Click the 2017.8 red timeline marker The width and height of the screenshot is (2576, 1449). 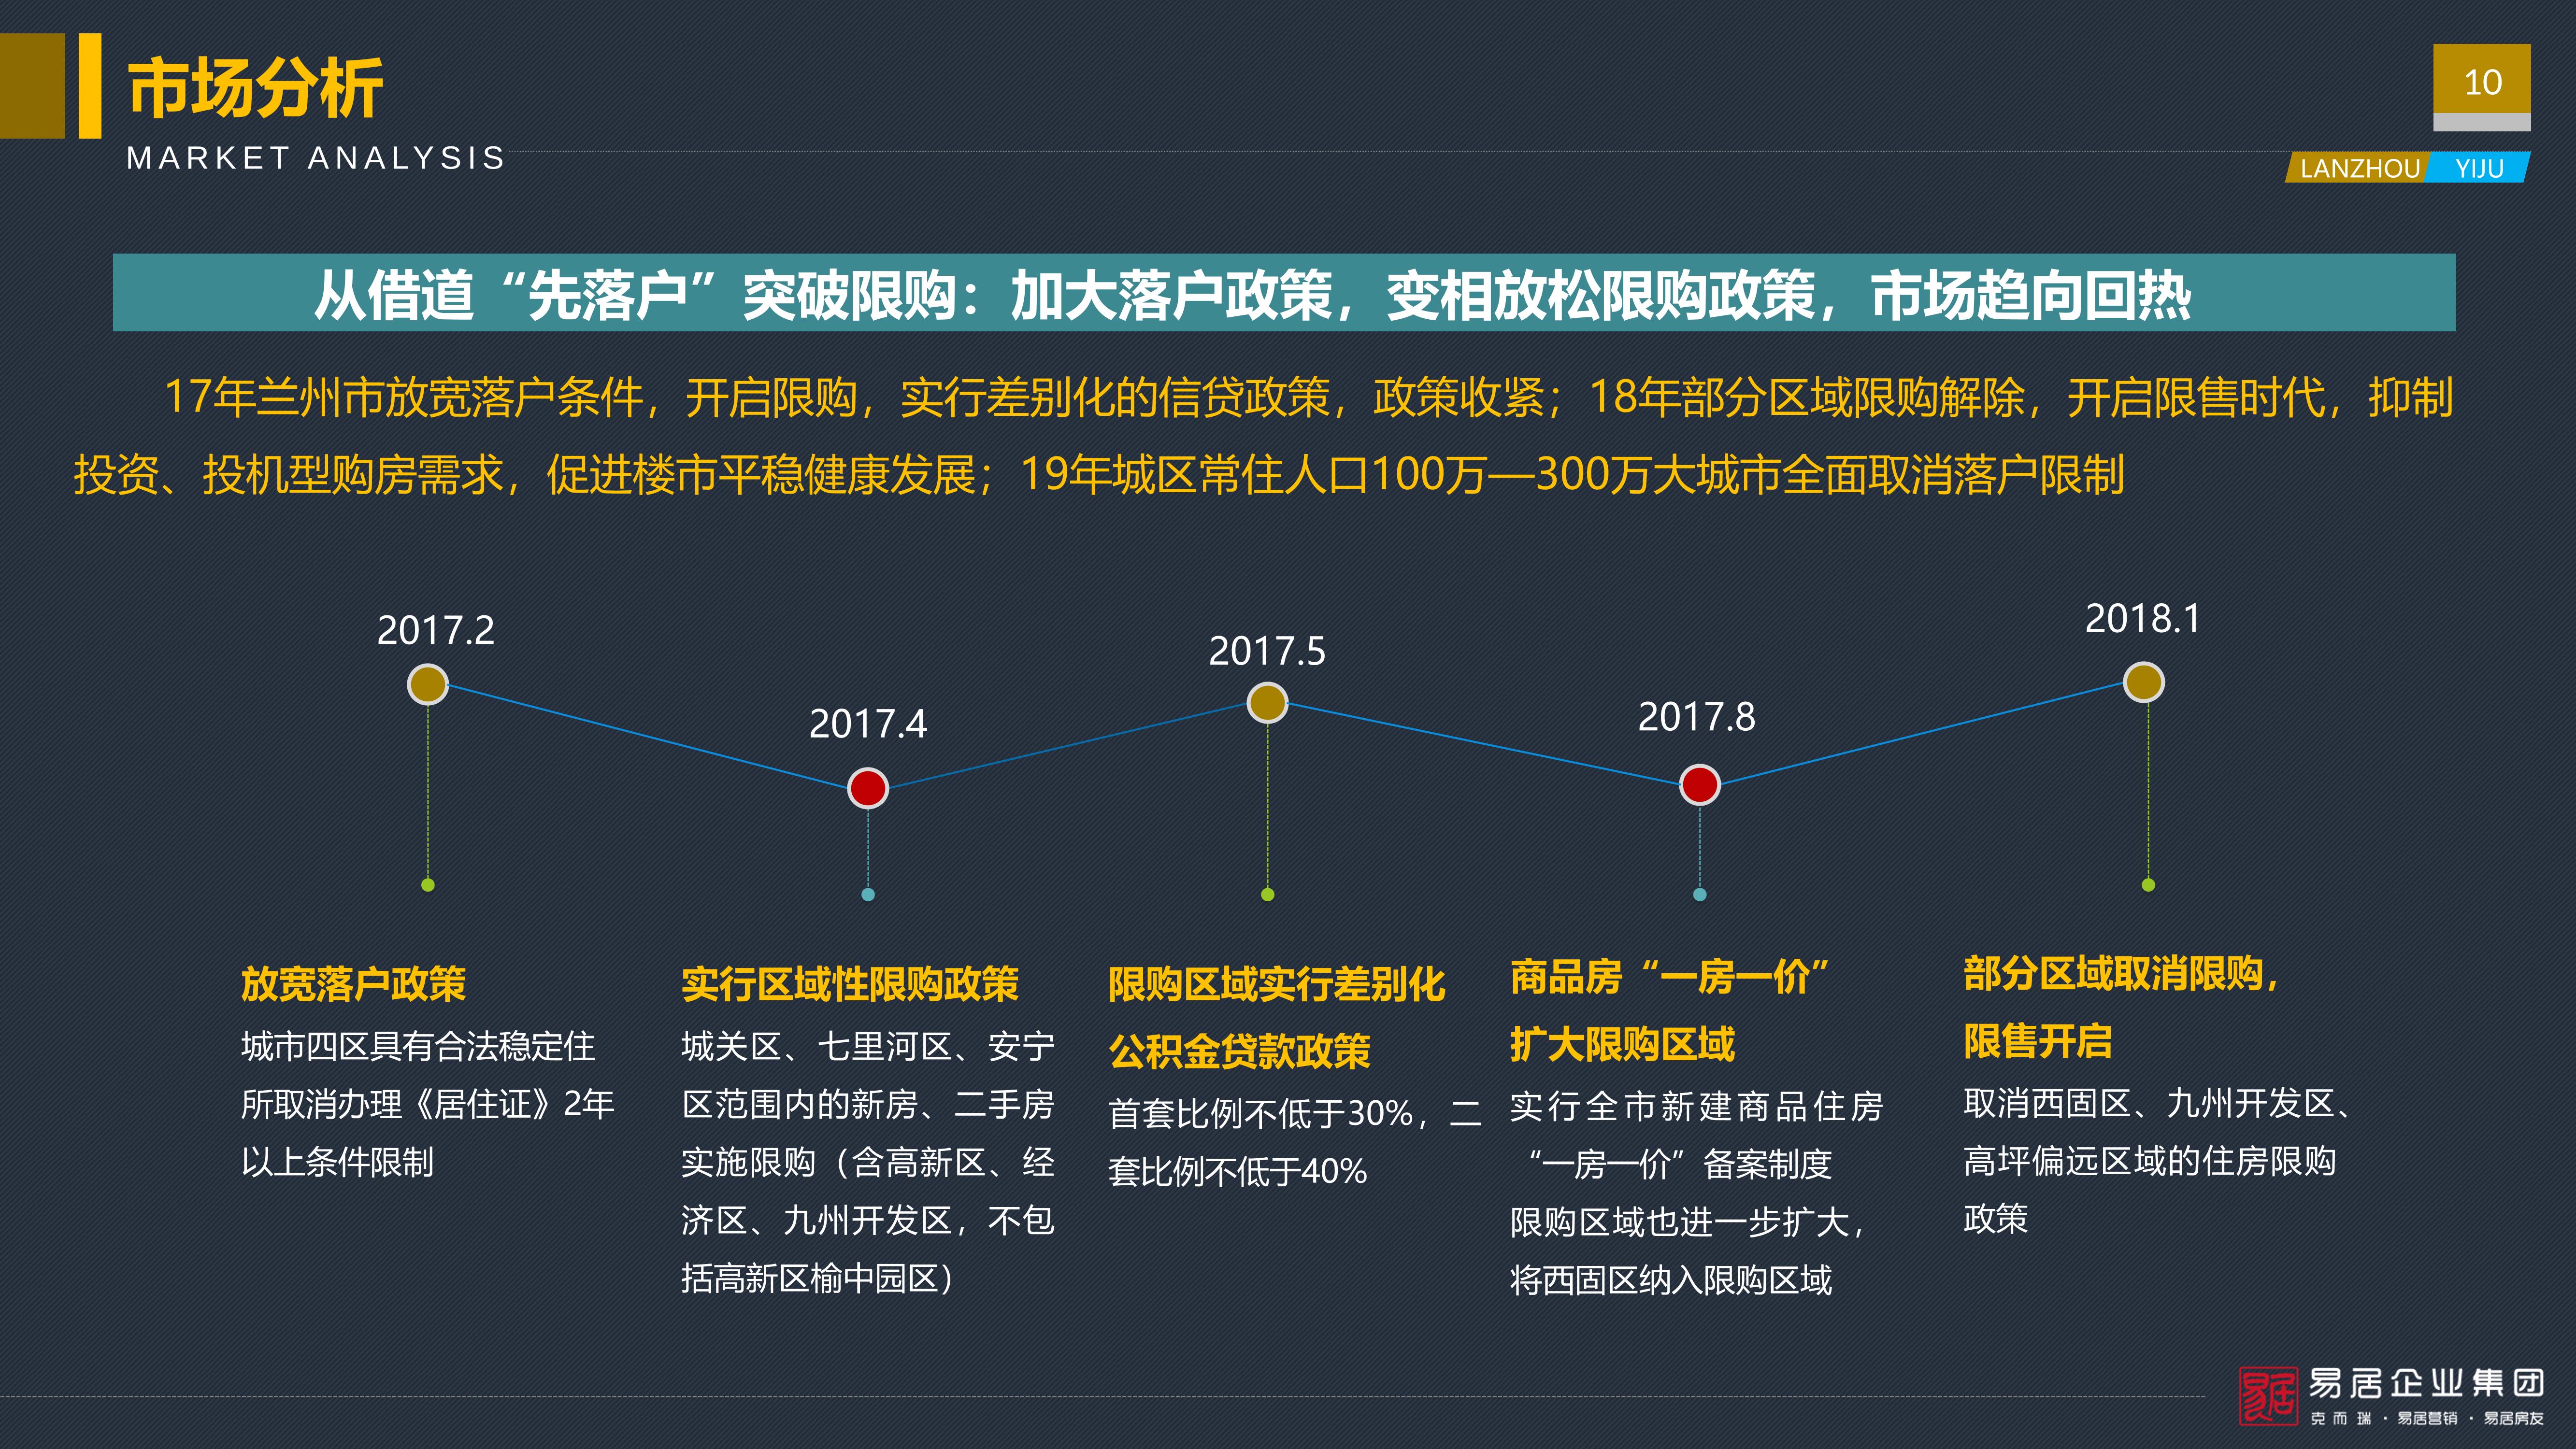[x=1700, y=785]
